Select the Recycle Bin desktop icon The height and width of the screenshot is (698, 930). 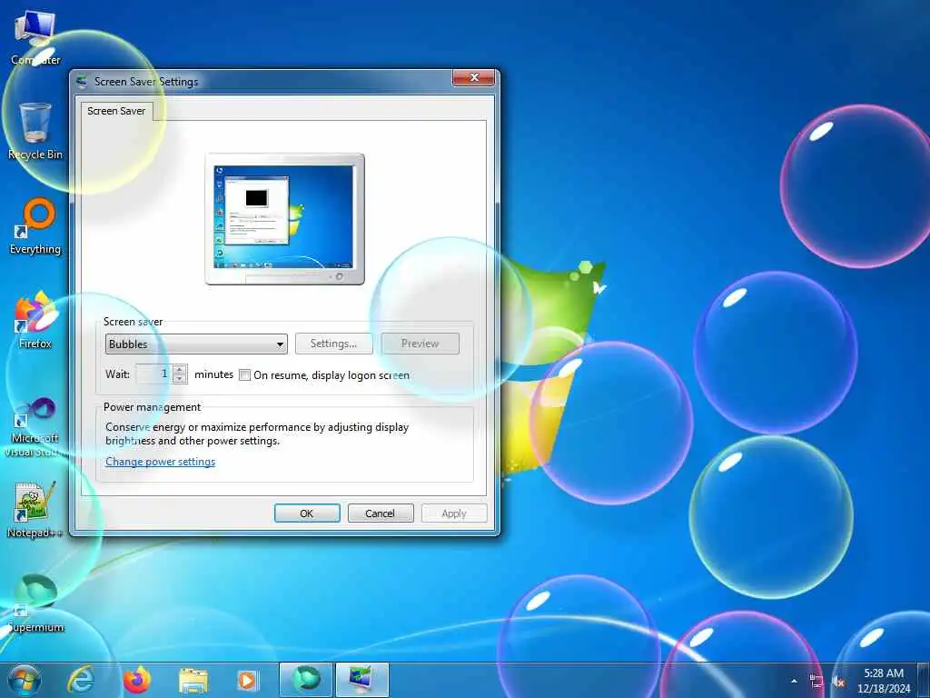[x=35, y=131]
